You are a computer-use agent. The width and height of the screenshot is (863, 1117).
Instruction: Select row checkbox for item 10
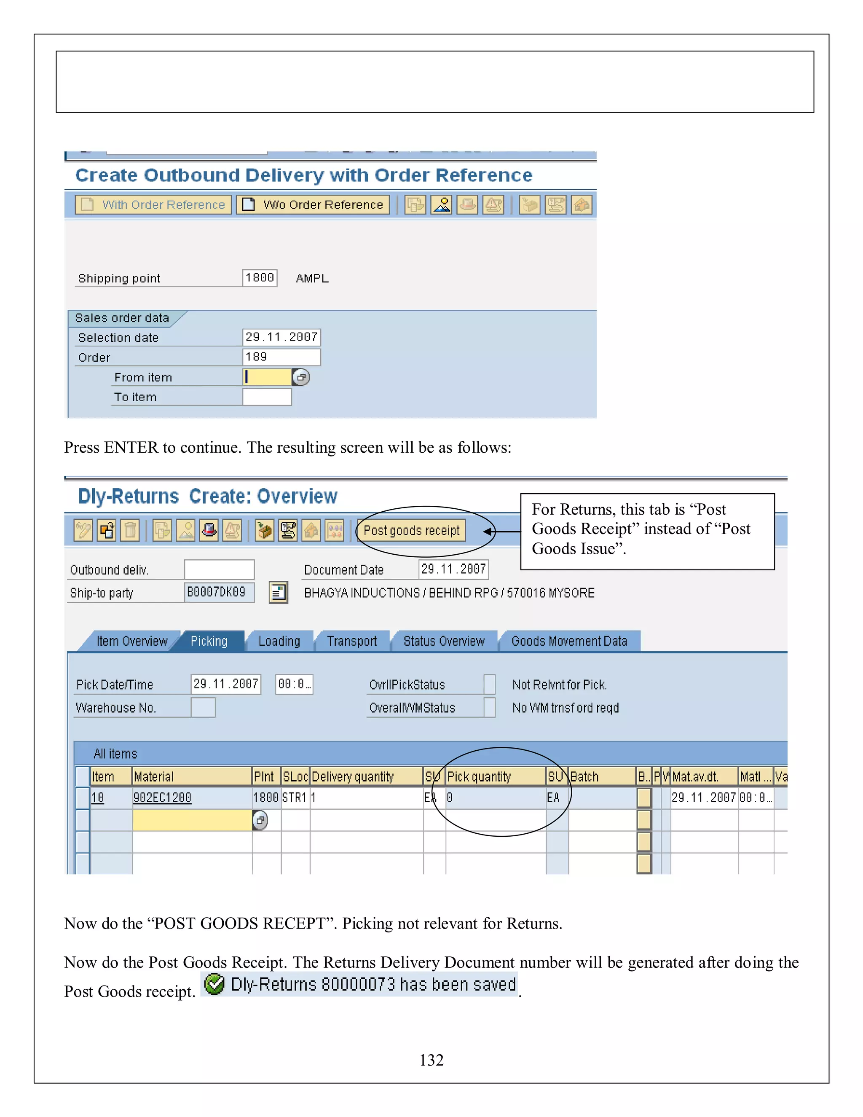click(82, 798)
